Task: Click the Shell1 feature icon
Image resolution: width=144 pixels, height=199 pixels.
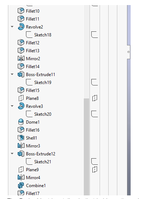Action: click(21, 138)
